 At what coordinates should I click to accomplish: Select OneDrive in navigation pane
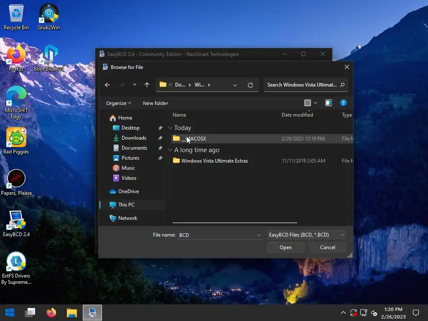coord(128,191)
